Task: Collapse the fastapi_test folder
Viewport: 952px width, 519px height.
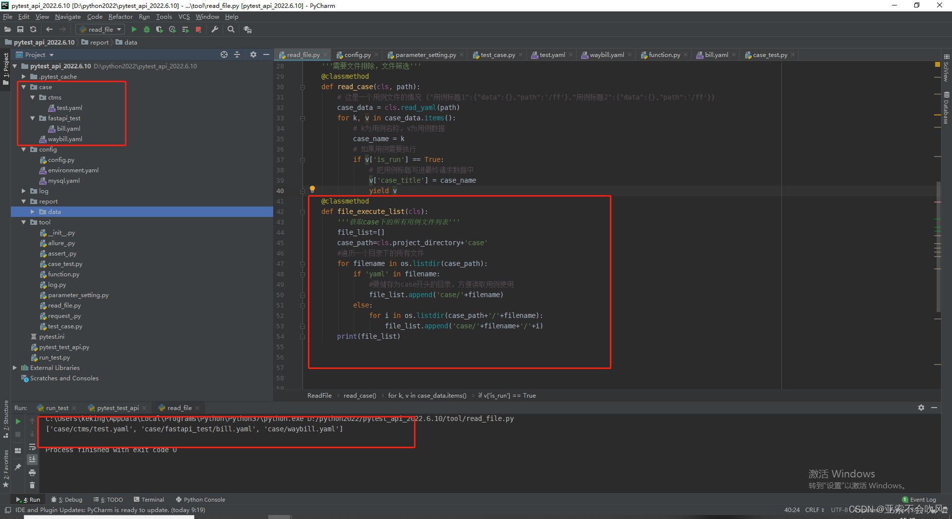Action: click(x=32, y=118)
